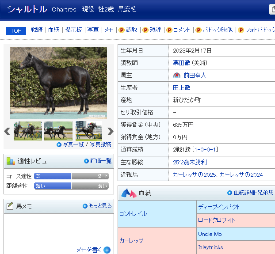Click the share icon in header
The image size is (275, 254).
[x=272, y=9]
